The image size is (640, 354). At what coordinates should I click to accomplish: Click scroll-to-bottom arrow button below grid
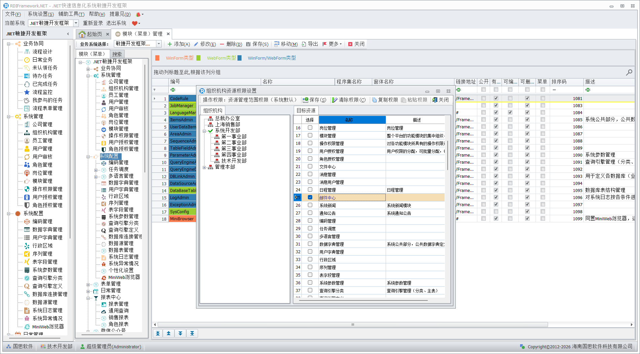(x=192, y=333)
